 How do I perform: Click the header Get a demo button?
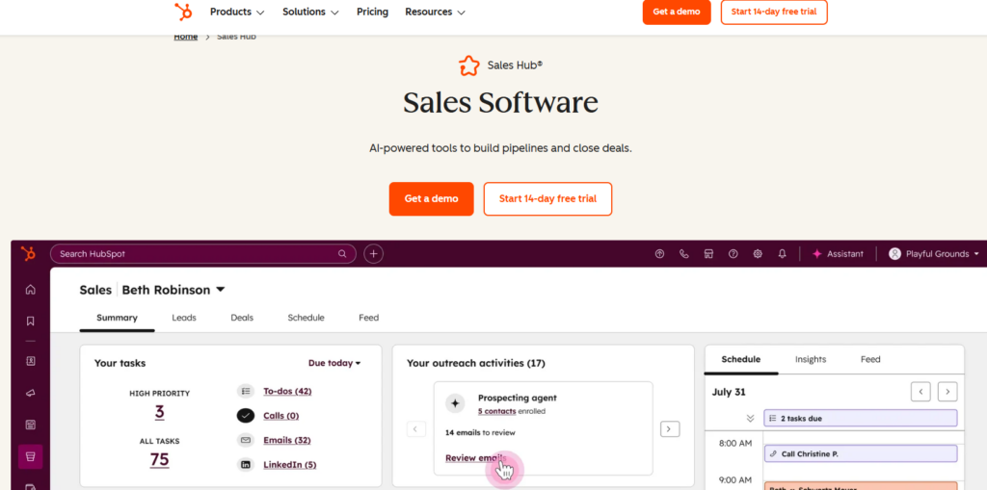coord(677,12)
